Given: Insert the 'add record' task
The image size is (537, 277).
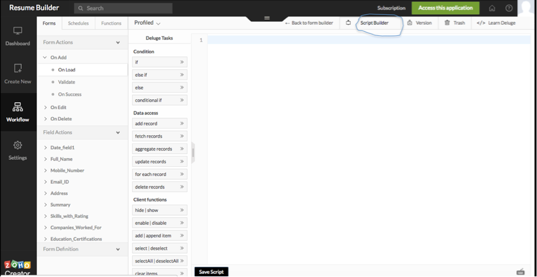Looking at the screenshot, I should click(x=160, y=123).
